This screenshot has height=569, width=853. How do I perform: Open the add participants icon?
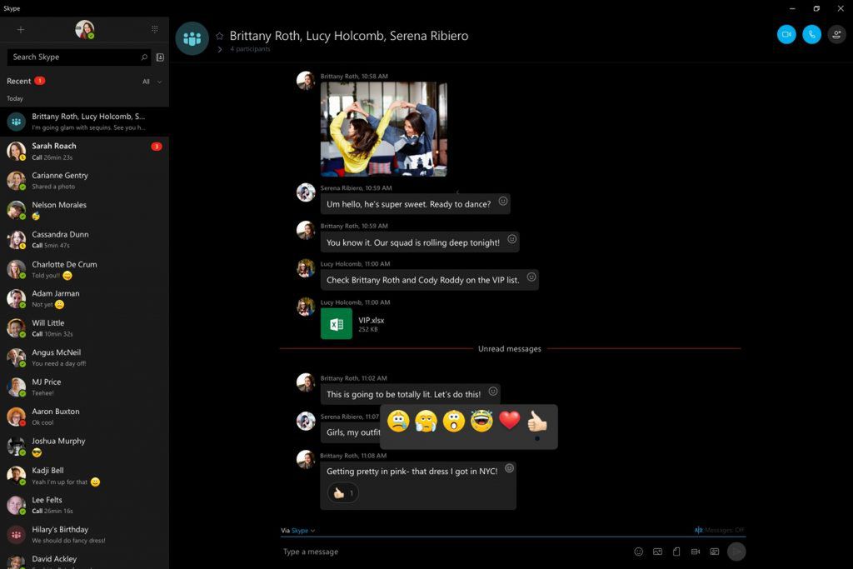[x=836, y=35]
